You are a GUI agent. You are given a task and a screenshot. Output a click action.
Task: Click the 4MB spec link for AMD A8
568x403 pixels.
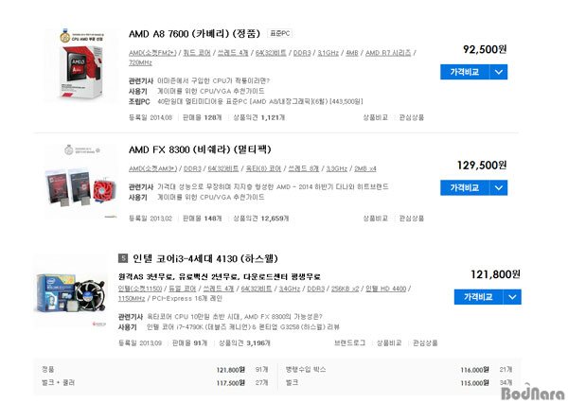pyautogui.click(x=352, y=53)
